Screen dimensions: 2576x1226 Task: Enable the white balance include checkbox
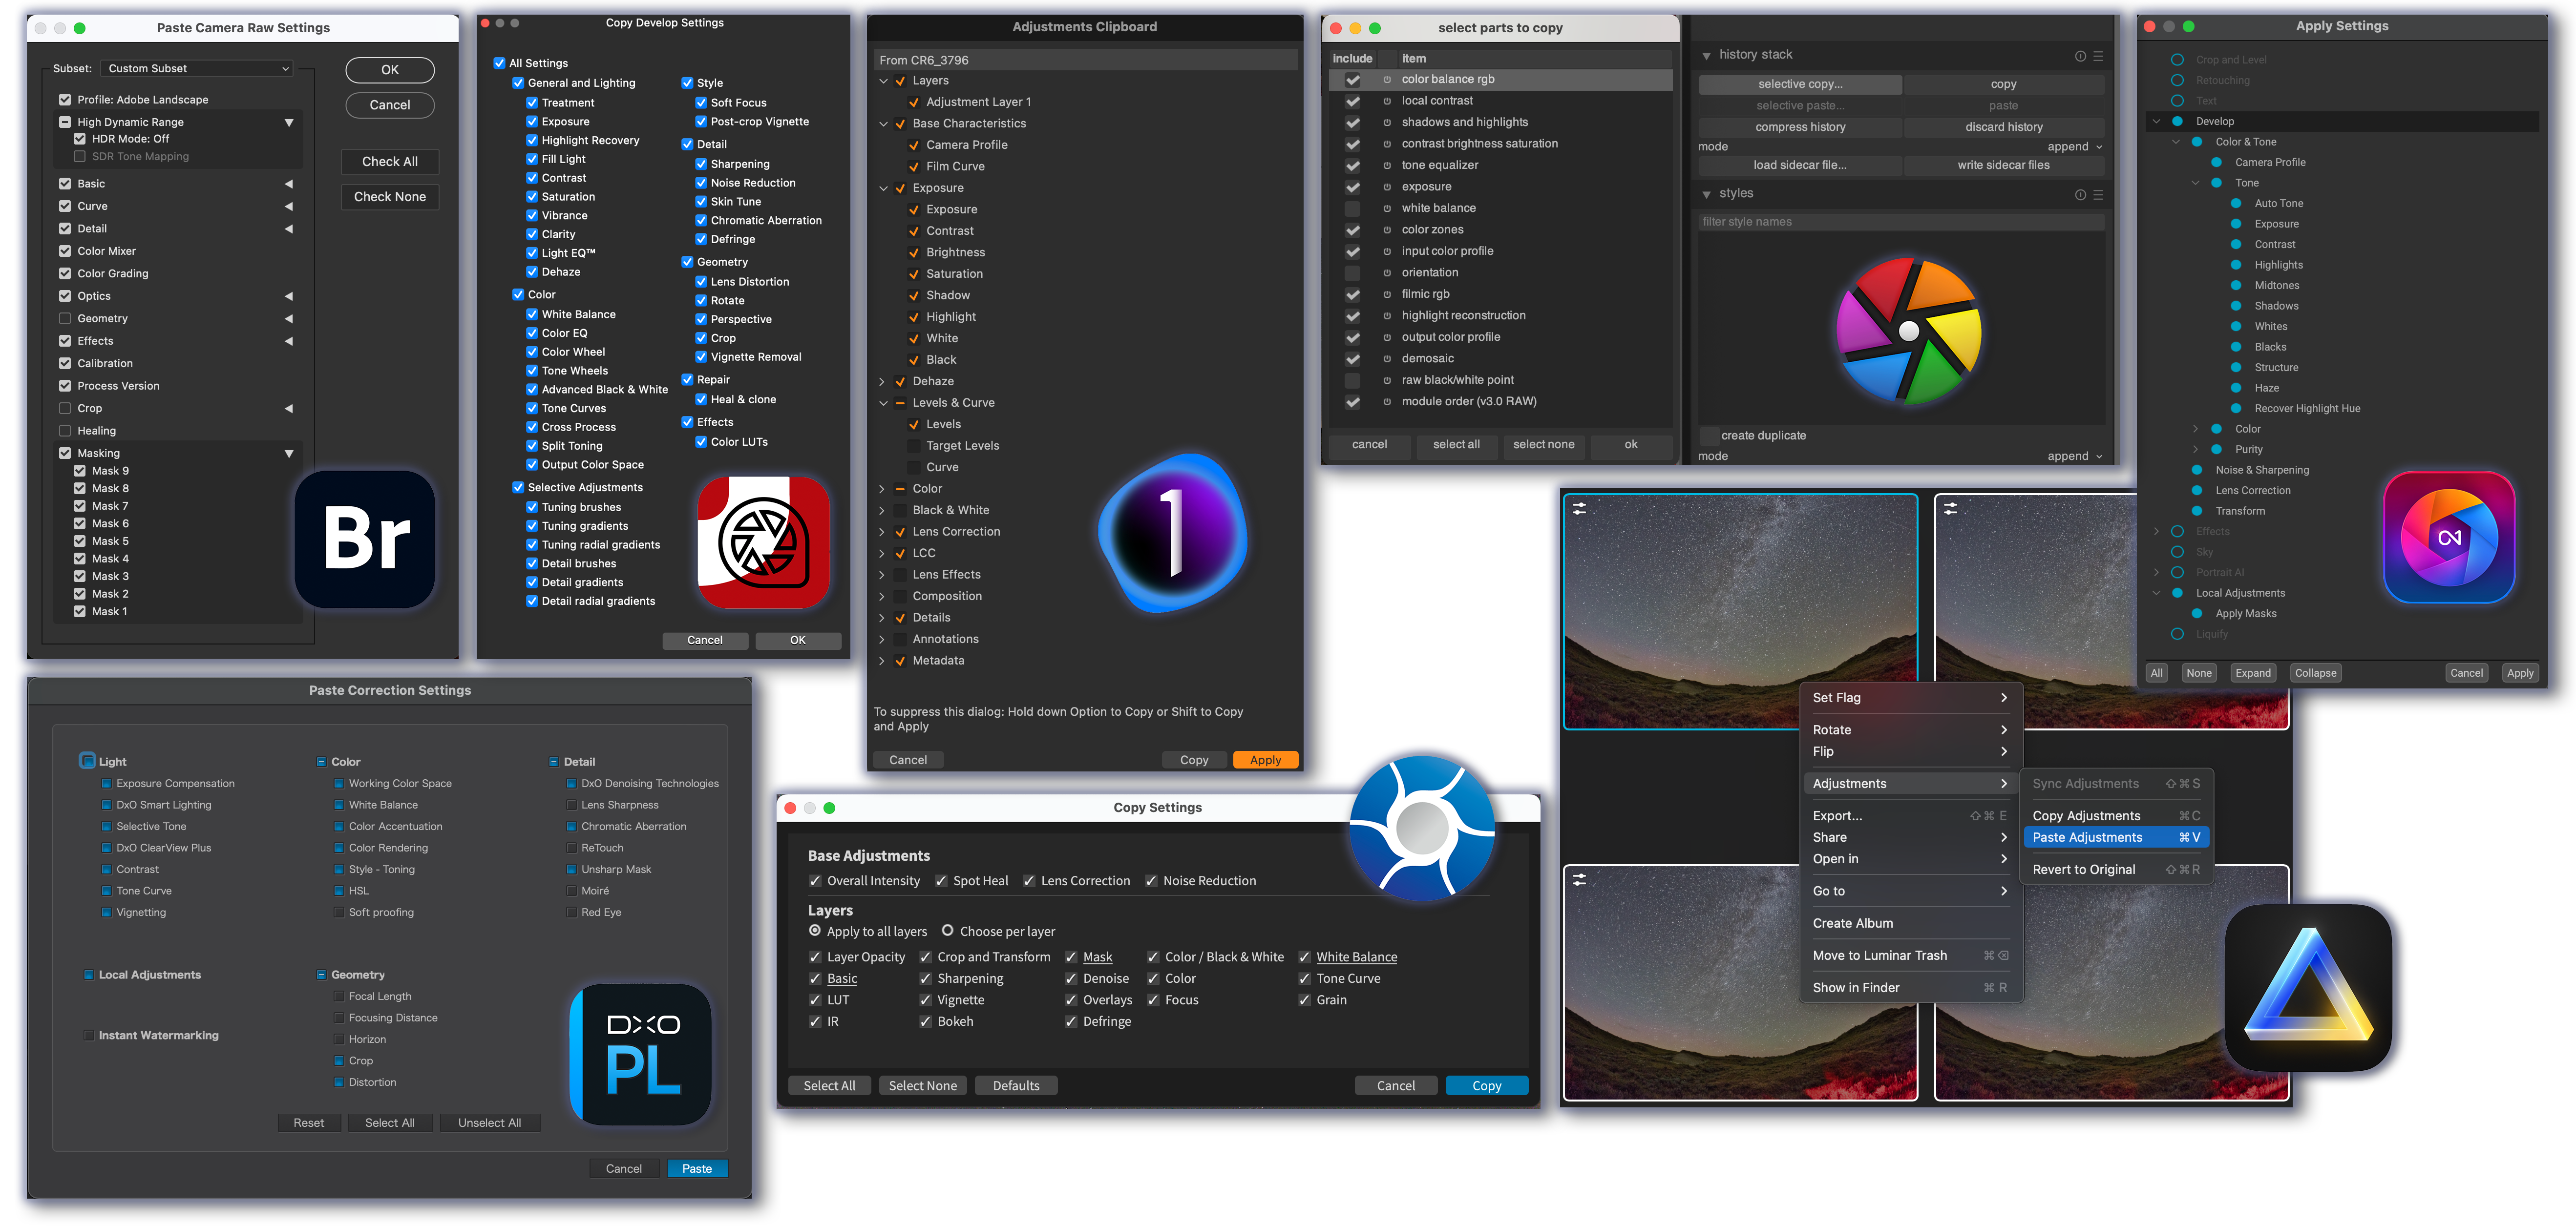click(x=1352, y=209)
